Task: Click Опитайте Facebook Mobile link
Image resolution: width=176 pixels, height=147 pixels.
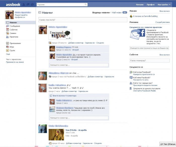Action: click(145, 91)
